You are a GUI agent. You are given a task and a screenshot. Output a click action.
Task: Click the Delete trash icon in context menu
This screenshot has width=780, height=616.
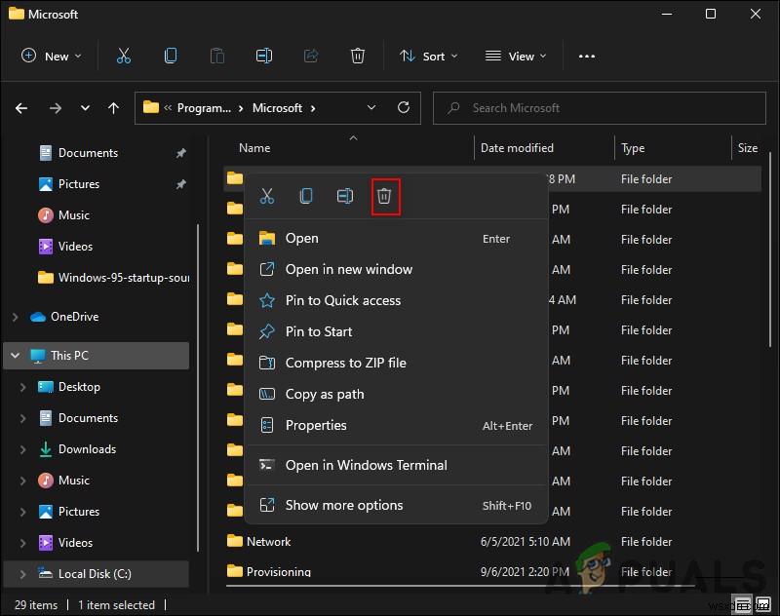[384, 196]
